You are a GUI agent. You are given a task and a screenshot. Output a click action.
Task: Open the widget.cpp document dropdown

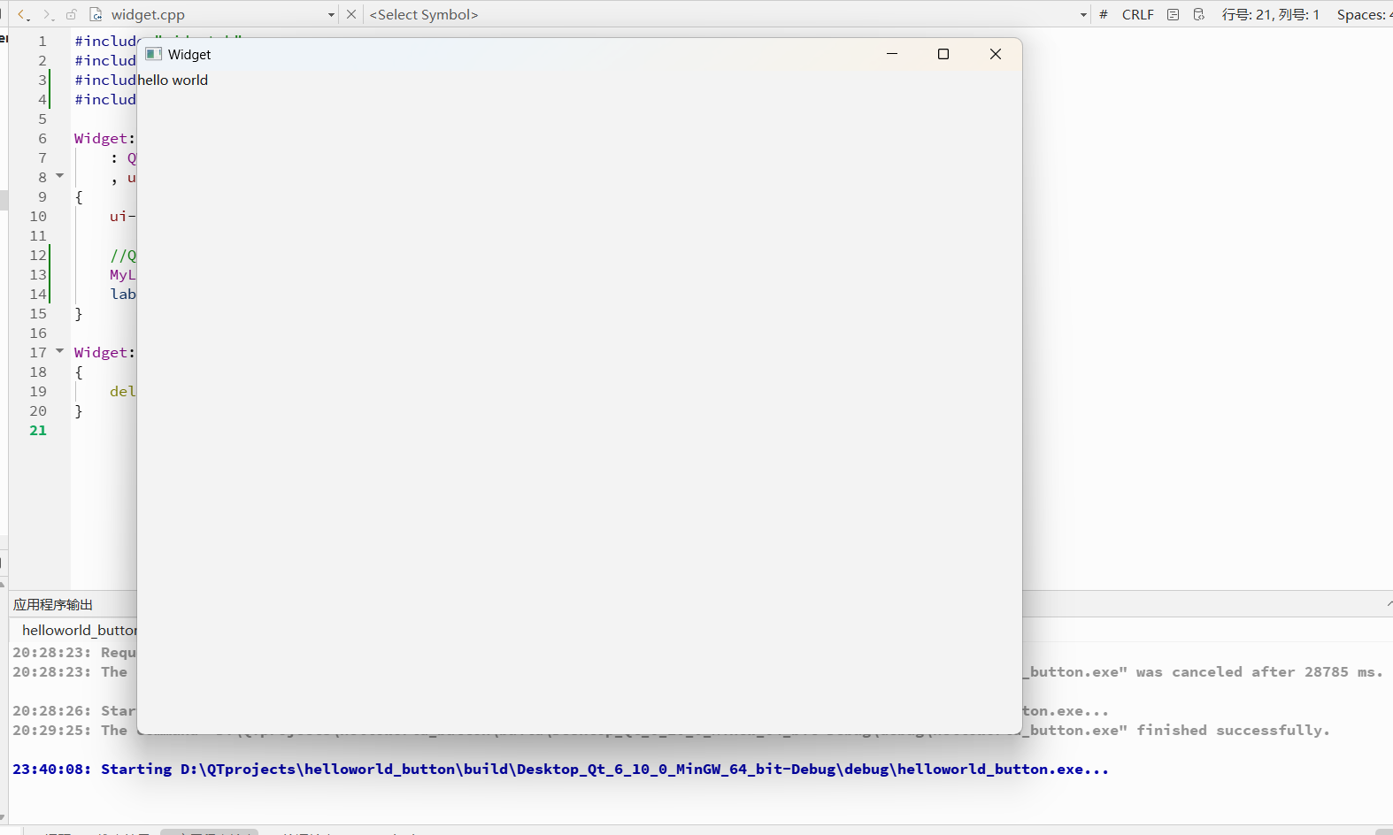point(331,15)
